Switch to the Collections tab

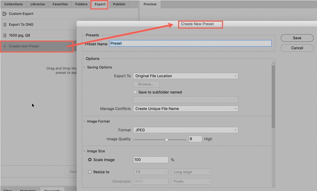coord(14,4)
